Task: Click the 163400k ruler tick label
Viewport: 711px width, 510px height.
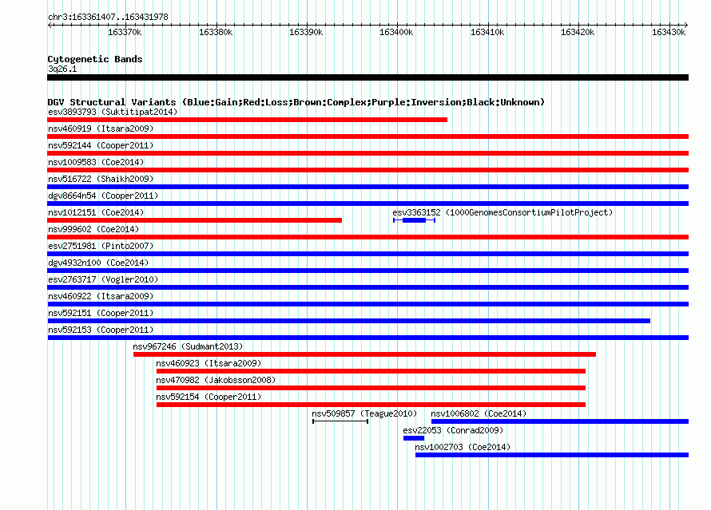Action: click(396, 33)
